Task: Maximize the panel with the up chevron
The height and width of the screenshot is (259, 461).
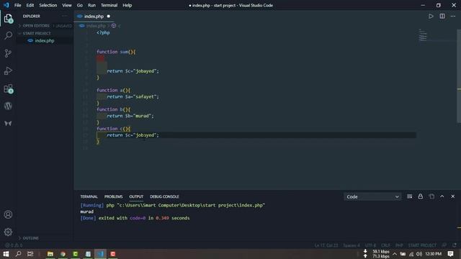Action: [x=442, y=196]
